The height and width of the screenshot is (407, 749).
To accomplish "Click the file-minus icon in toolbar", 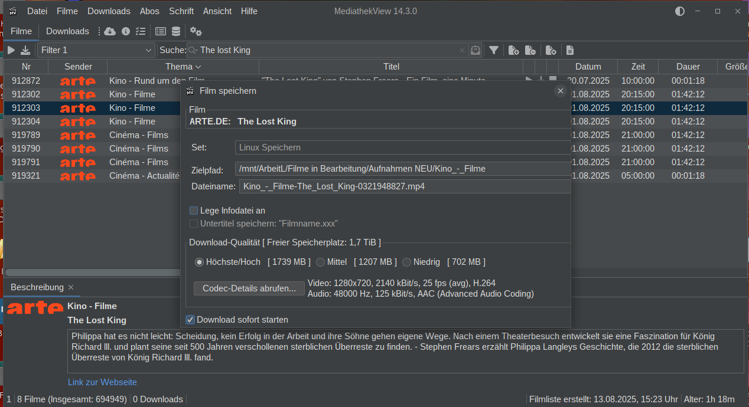I will [x=530, y=50].
